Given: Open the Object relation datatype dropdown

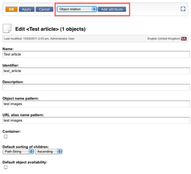Looking at the screenshot, I should 77,9.
